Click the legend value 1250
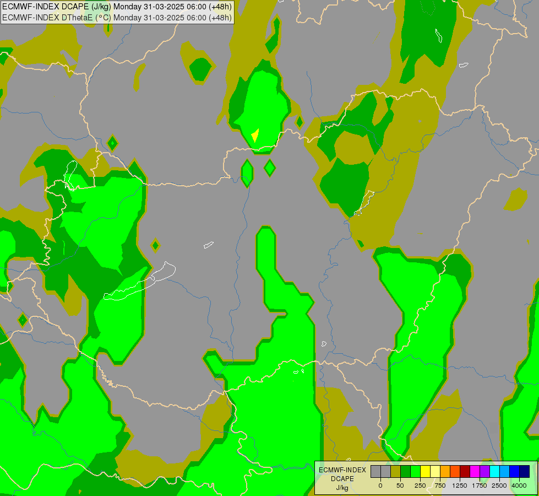The height and width of the screenshot is (496, 539). pos(460,486)
